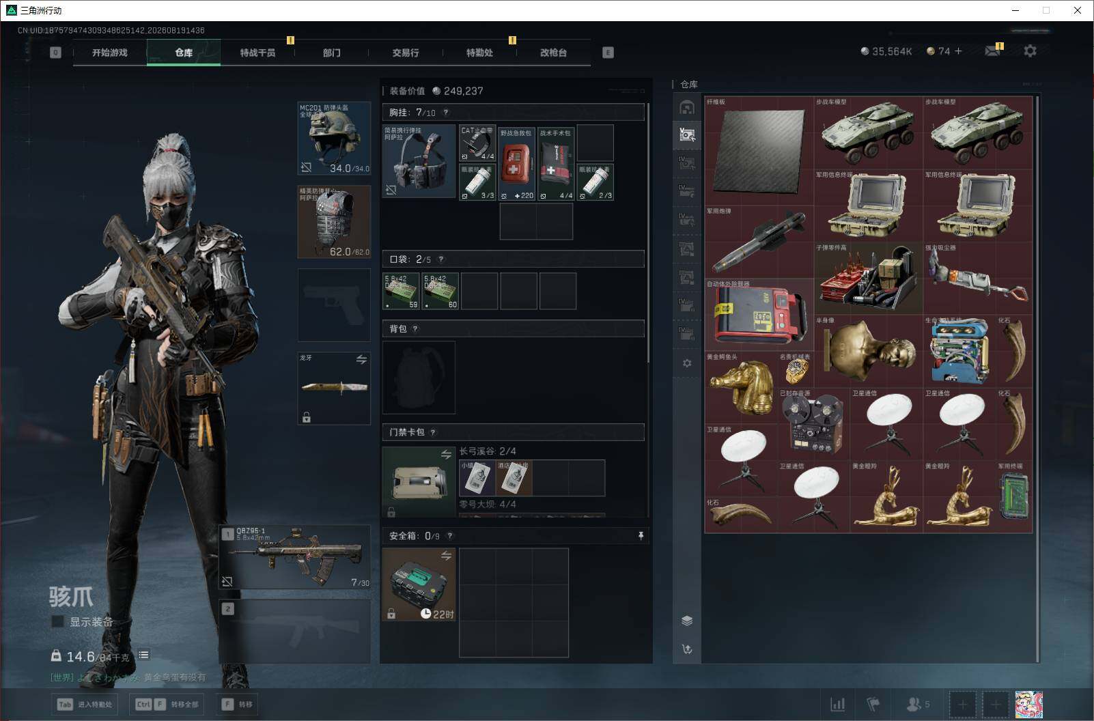Click the 精英防弹背心 body armor slot
The width and height of the screenshot is (1094, 721).
coord(335,222)
